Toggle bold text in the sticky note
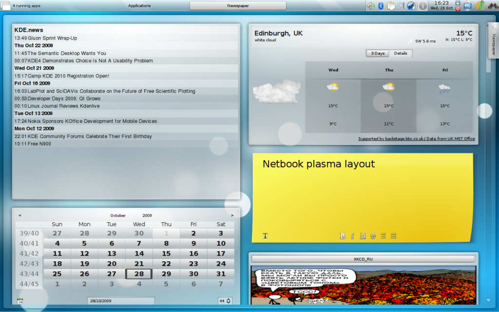Screen dimensions: 499x312 (x=343, y=235)
